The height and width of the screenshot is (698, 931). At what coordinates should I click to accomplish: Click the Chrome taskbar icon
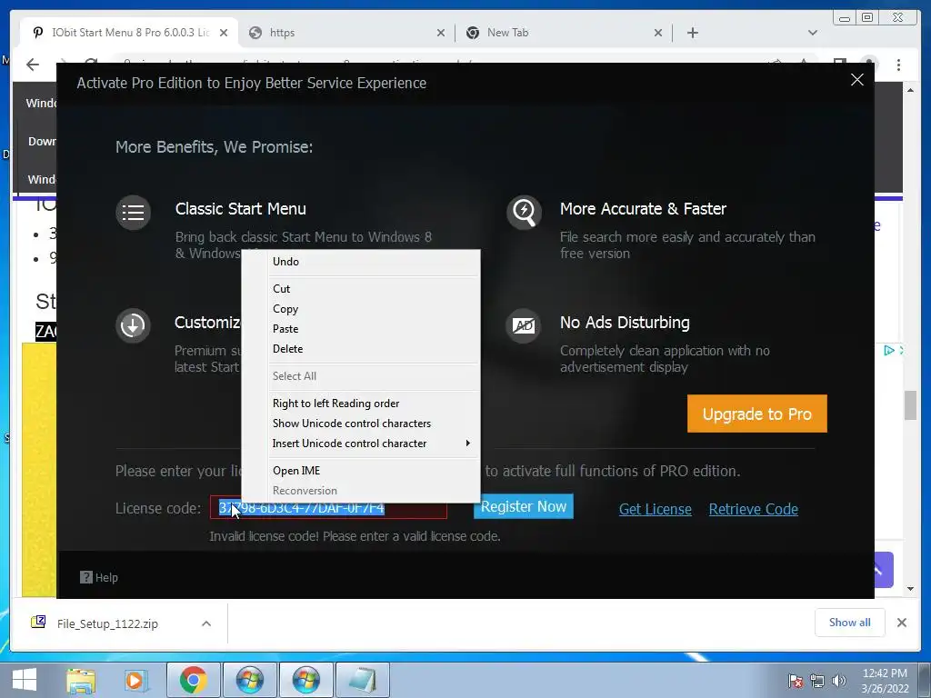tap(194, 680)
